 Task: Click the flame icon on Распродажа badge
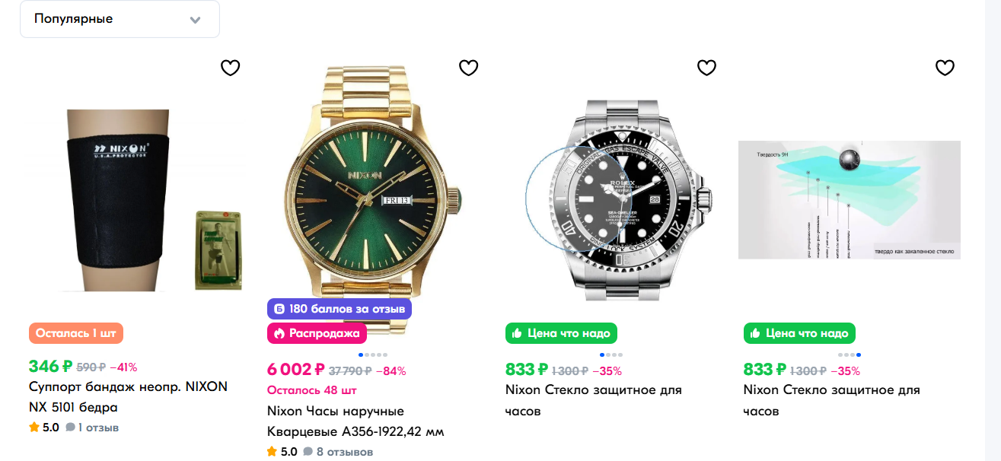point(279,333)
